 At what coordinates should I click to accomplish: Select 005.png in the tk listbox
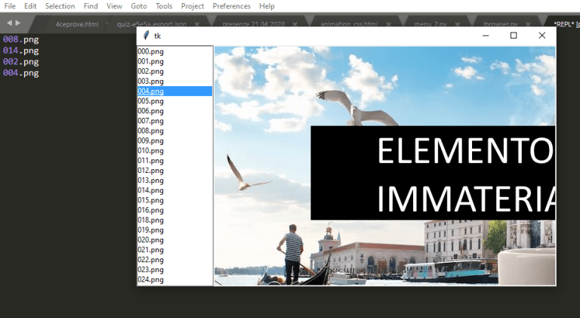pos(174,101)
